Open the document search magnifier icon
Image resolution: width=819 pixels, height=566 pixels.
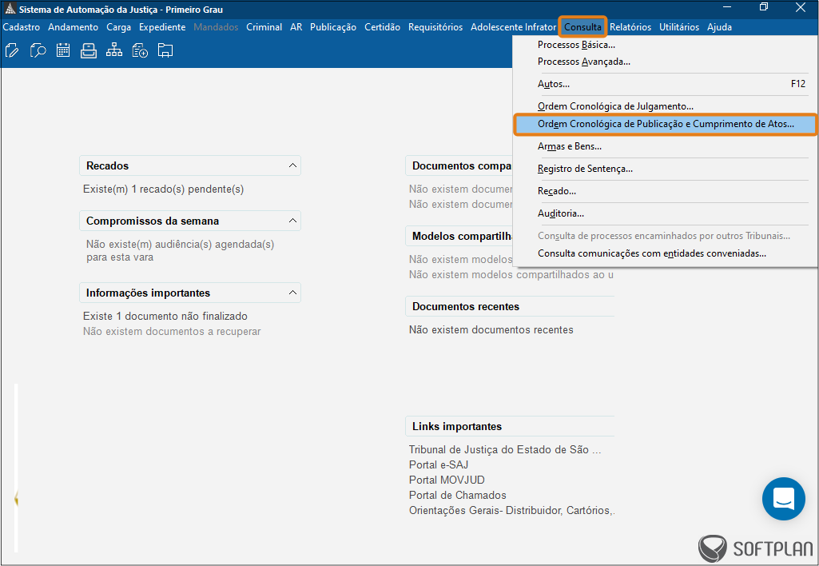tap(38, 50)
